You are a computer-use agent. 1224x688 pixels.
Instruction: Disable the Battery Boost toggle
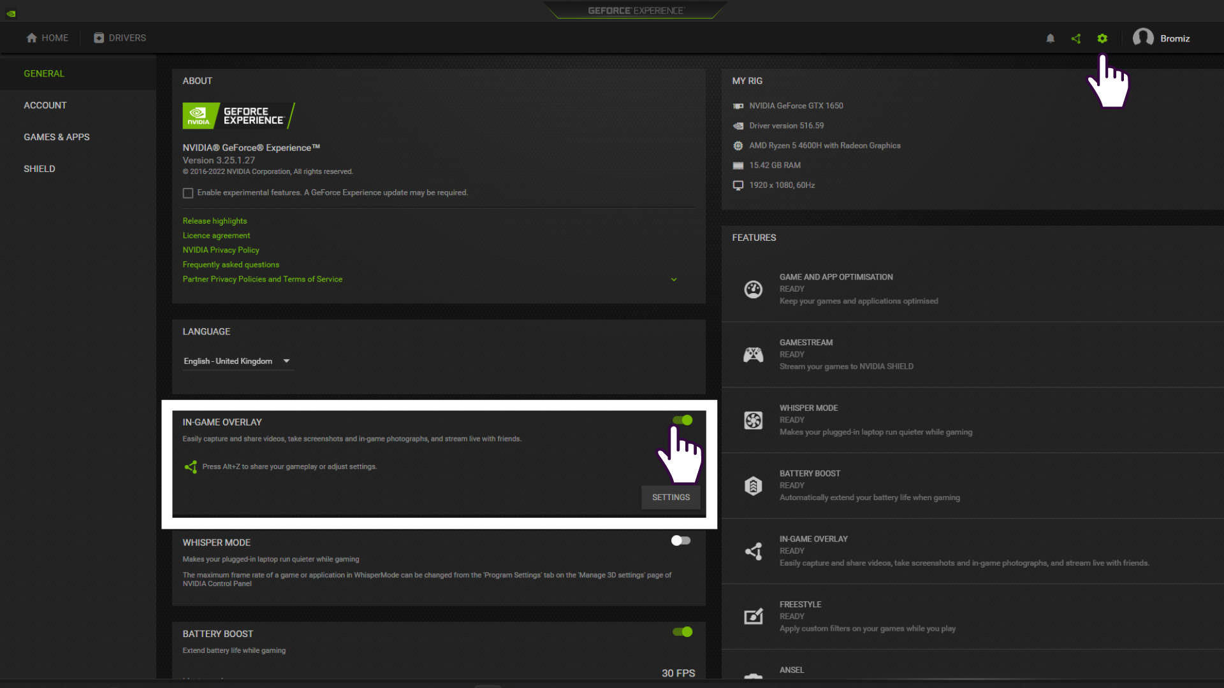pos(682,632)
